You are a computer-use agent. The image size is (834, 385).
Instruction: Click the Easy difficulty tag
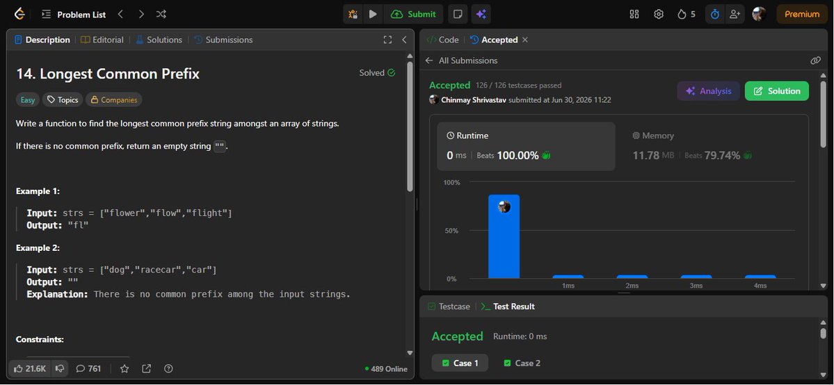pos(28,99)
